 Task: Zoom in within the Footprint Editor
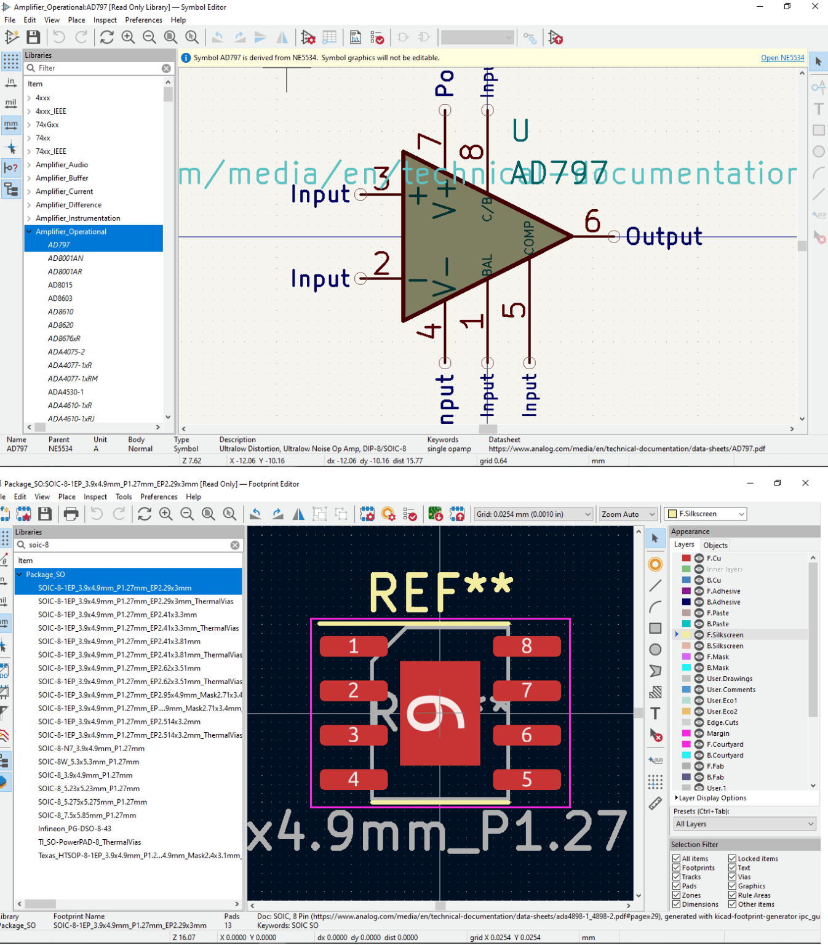point(166,514)
